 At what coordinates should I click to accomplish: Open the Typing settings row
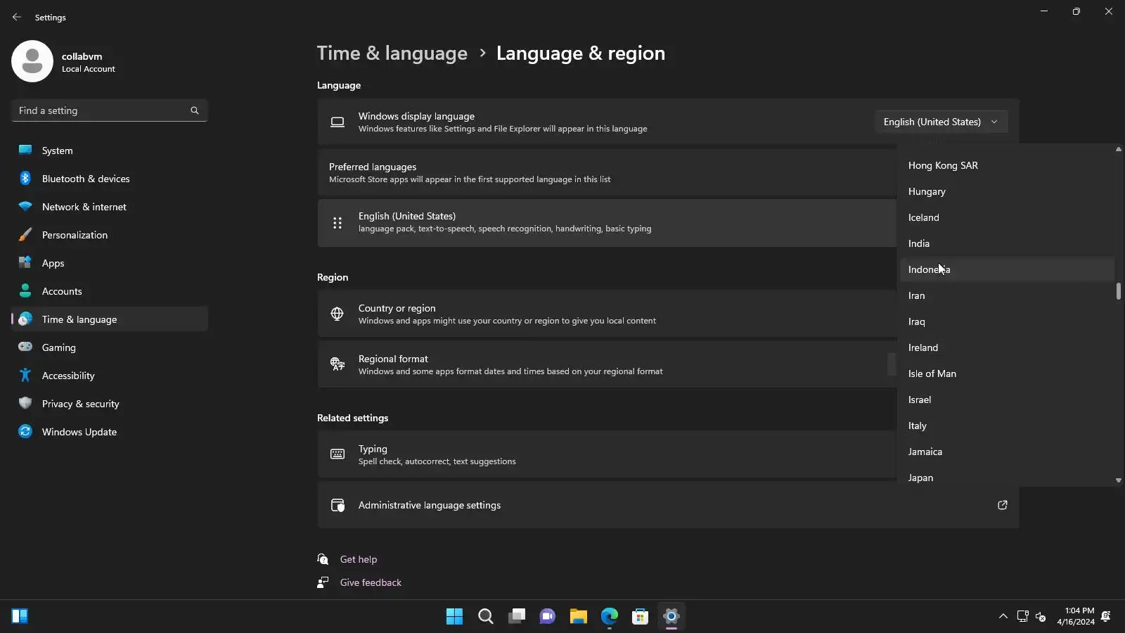pyautogui.click(x=607, y=454)
